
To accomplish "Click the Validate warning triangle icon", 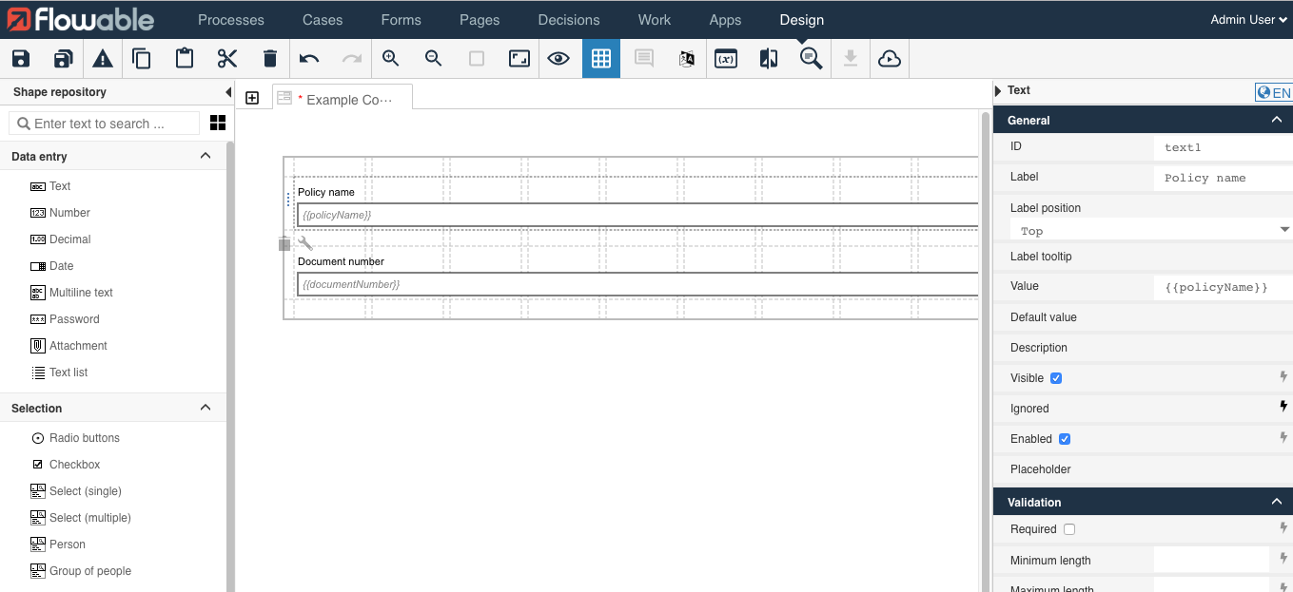I will pyautogui.click(x=103, y=59).
